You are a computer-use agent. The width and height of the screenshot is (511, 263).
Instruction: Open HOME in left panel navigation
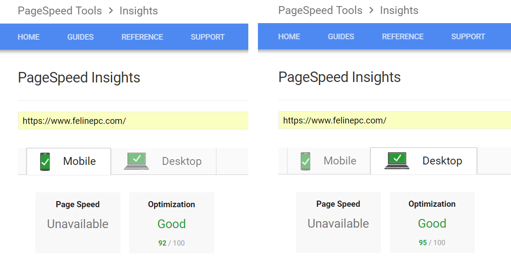[x=29, y=37]
